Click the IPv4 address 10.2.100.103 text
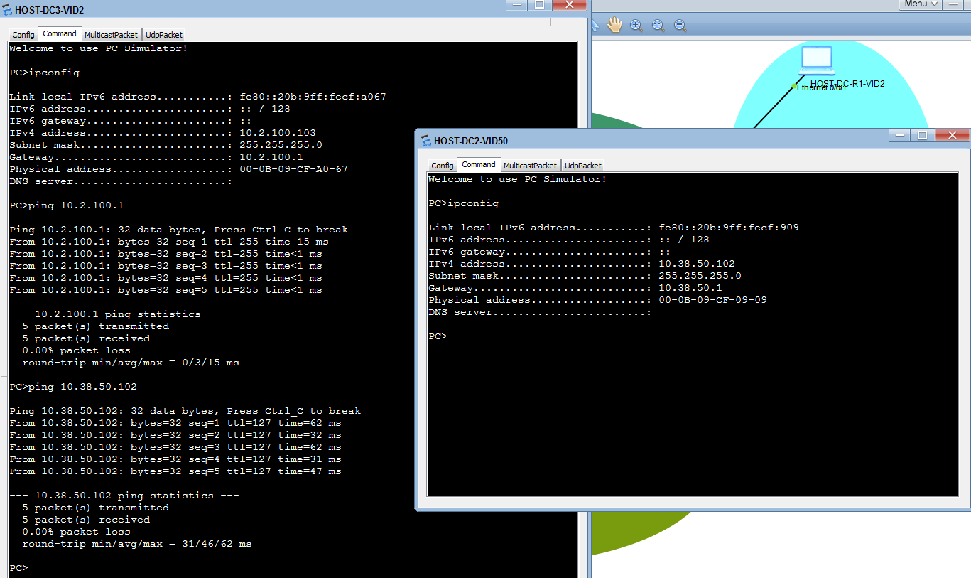 coord(278,133)
